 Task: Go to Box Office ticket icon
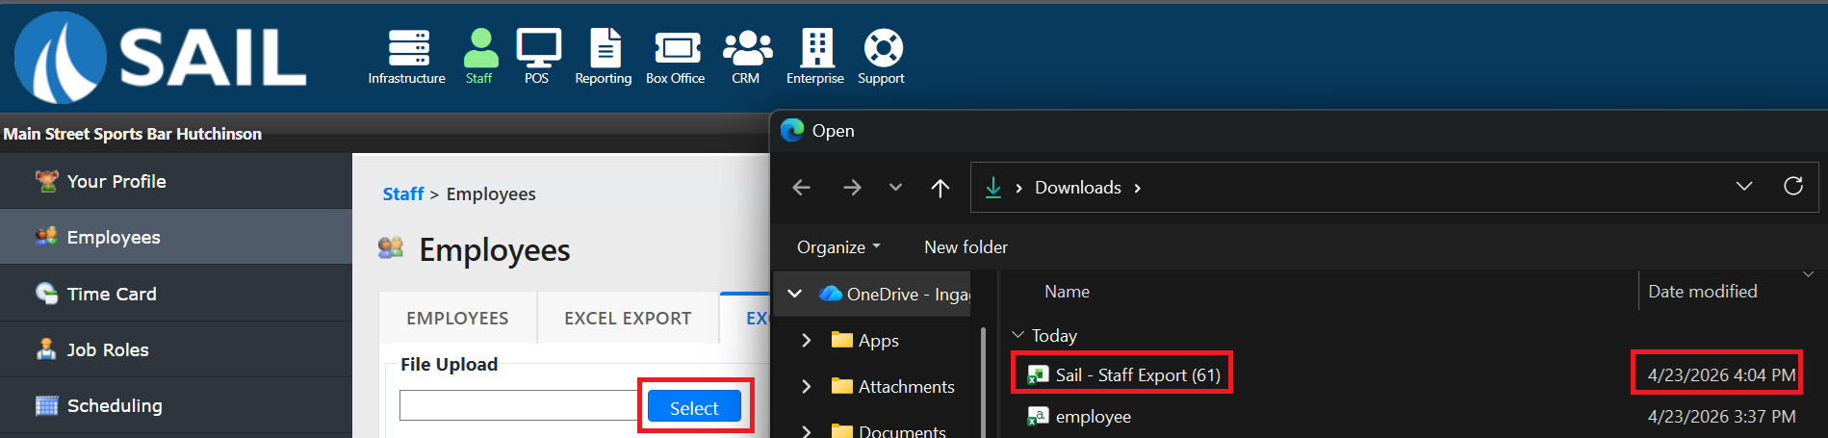click(x=676, y=48)
